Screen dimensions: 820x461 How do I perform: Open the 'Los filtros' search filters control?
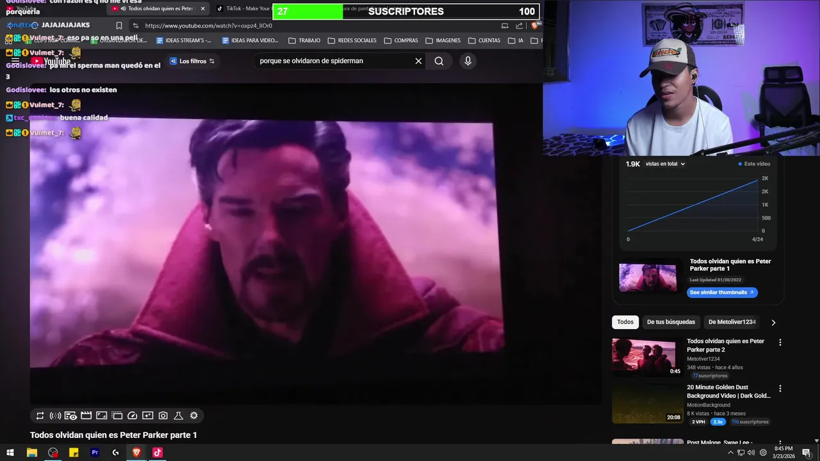coord(192,61)
